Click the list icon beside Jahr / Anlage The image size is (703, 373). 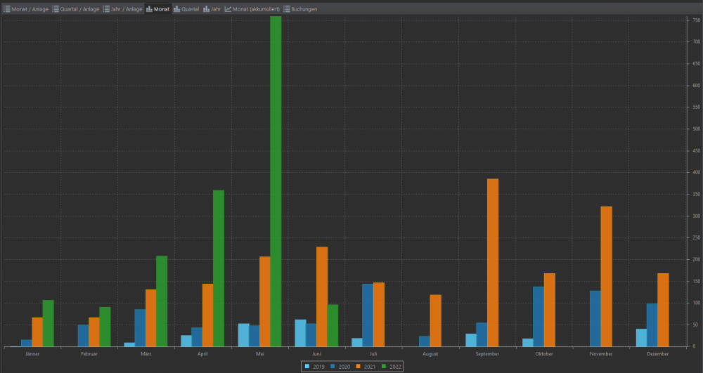(x=107, y=9)
